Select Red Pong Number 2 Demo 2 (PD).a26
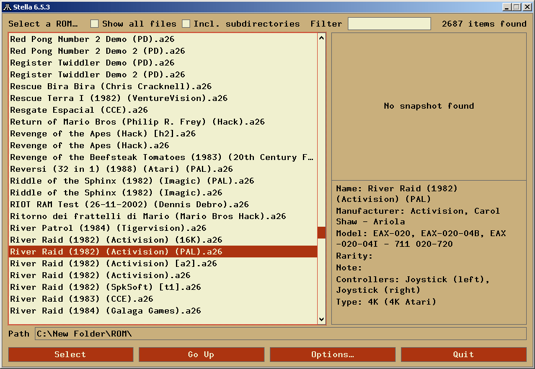 (x=163, y=51)
